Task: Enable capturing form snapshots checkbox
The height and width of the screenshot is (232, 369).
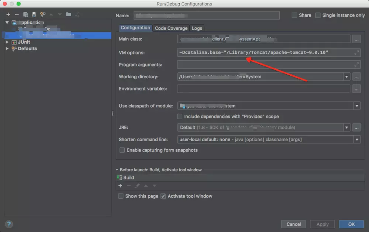Action: [122, 150]
